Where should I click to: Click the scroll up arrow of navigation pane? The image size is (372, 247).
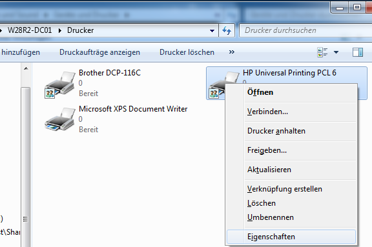[x=26, y=68]
